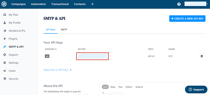The image size is (210, 95).
Task: Click the Settings gear icon
Action: (5, 63)
